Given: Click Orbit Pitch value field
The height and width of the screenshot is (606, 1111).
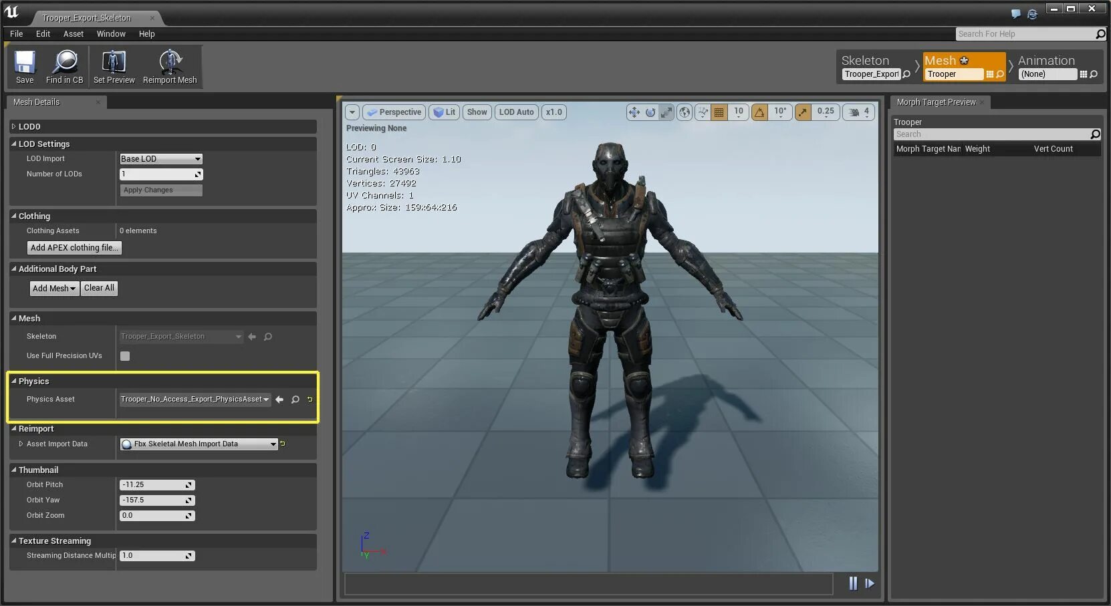Looking at the screenshot, I should click(157, 485).
